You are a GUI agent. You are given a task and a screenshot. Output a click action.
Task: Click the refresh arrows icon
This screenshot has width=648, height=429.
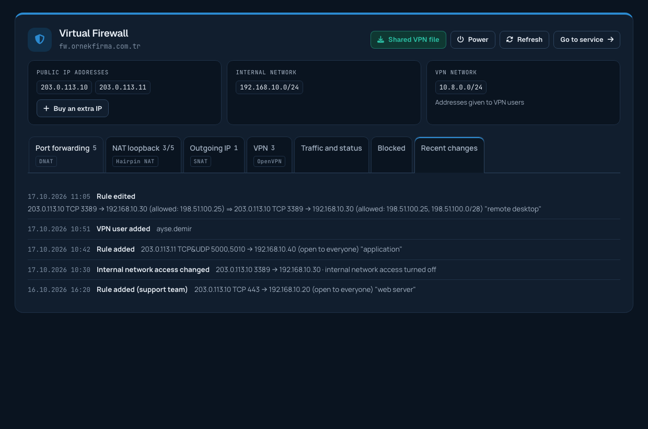pyautogui.click(x=510, y=40)
